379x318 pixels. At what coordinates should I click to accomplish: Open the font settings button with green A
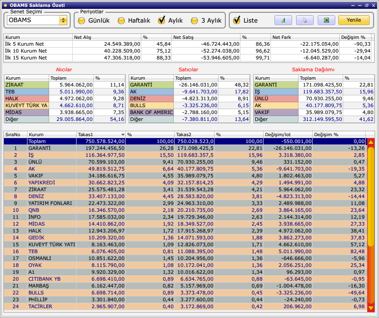click(x=283, y=20)
